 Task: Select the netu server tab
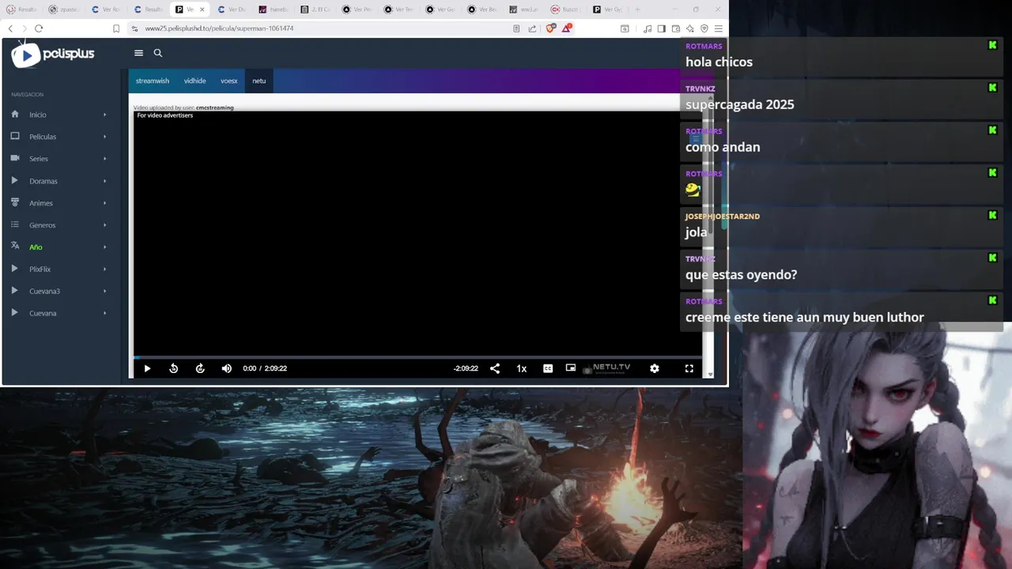point(259,81)
